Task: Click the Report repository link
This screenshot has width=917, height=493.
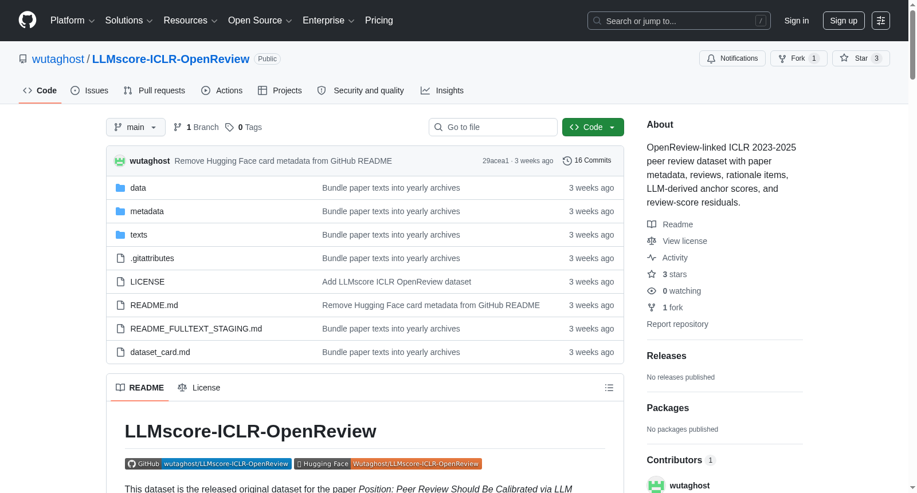Action: click(677, 324)
